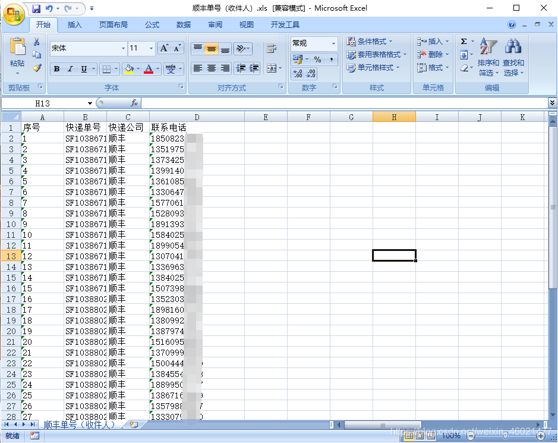Click the AutoSum sigma icon
The height and width of the screenshot is (443, 558).
464,42
